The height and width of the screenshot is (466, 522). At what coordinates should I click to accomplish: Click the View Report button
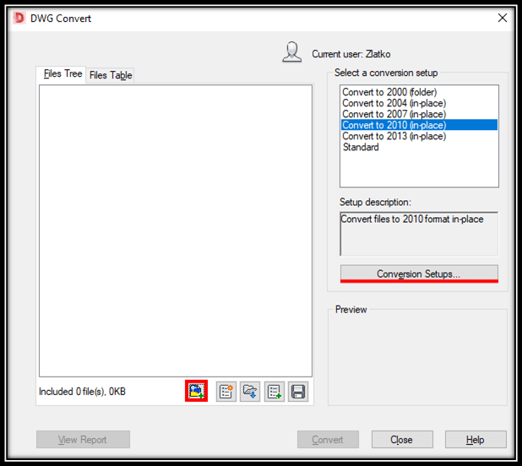pos(83,439)
